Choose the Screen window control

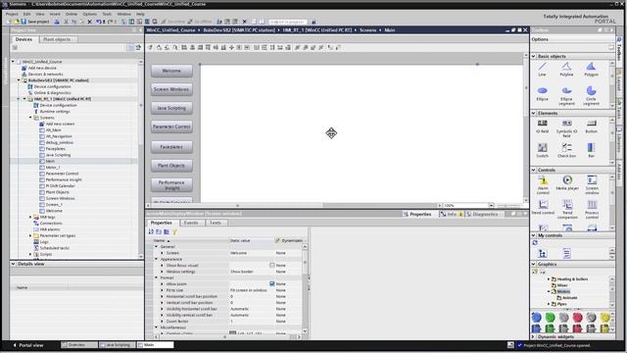point(592,185)
